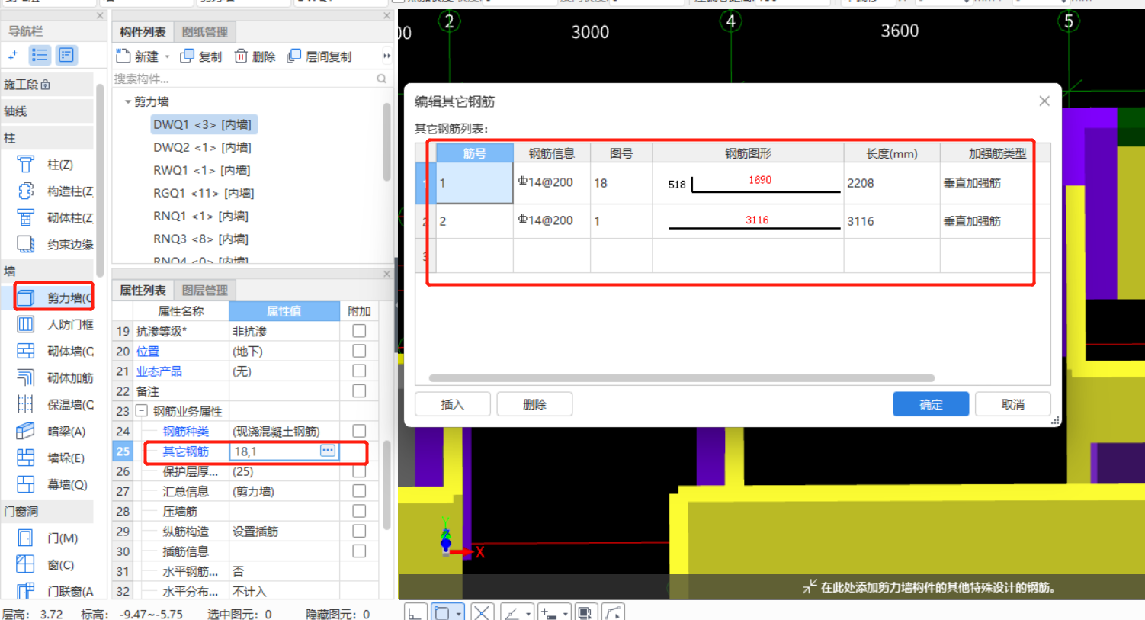The image size is (1145, 620).
Task: Switch to 属性列表 tab
Action: 143,291
